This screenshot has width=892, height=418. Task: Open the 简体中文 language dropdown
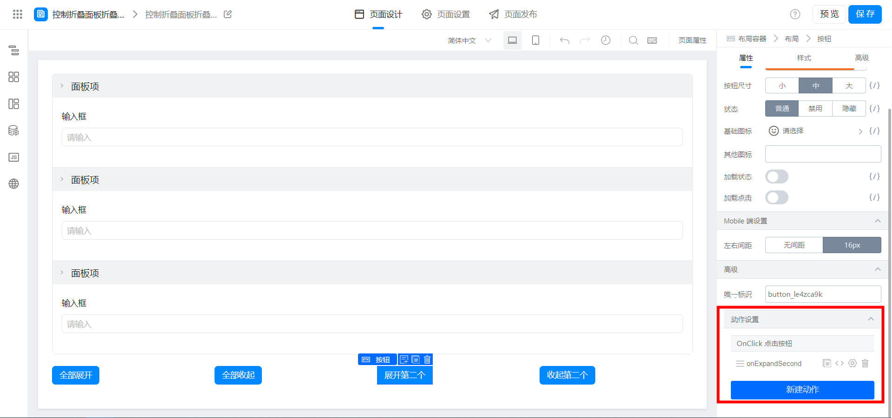pos(469,40)
